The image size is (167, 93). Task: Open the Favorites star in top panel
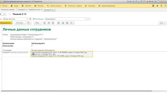pos(157,6)
